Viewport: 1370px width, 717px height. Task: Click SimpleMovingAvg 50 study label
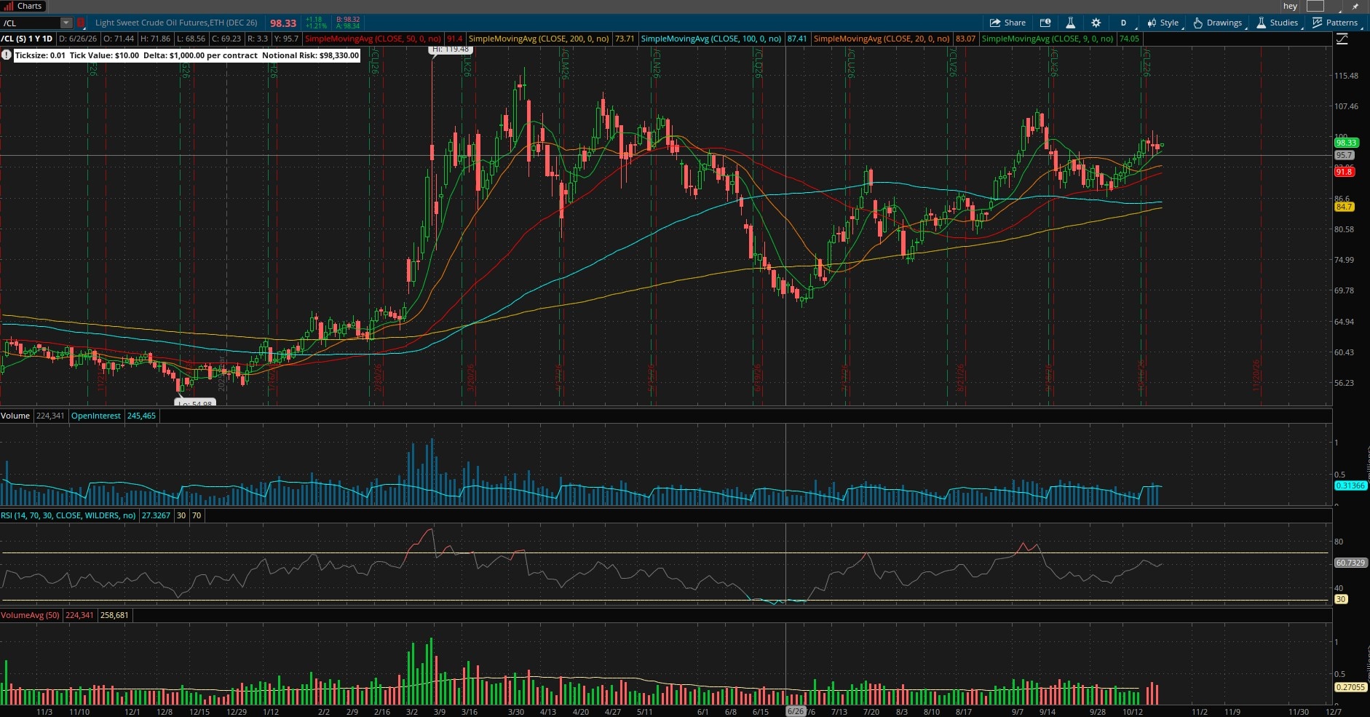373,39
